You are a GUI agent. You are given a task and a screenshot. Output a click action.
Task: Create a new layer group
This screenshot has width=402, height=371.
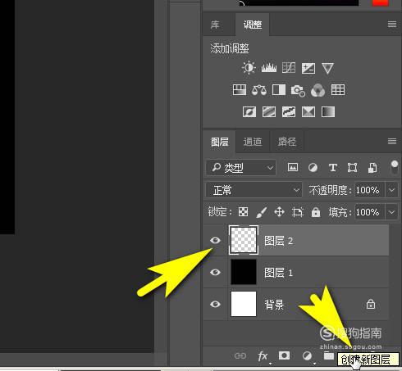click(329, 355)
